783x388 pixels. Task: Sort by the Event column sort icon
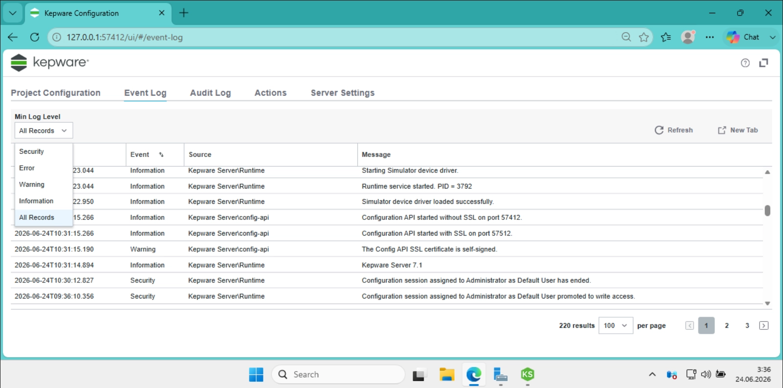(161, 155)
